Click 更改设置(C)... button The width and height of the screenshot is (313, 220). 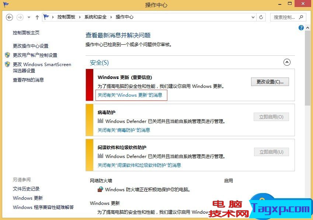pyautogui.click(x=270, y=82)
